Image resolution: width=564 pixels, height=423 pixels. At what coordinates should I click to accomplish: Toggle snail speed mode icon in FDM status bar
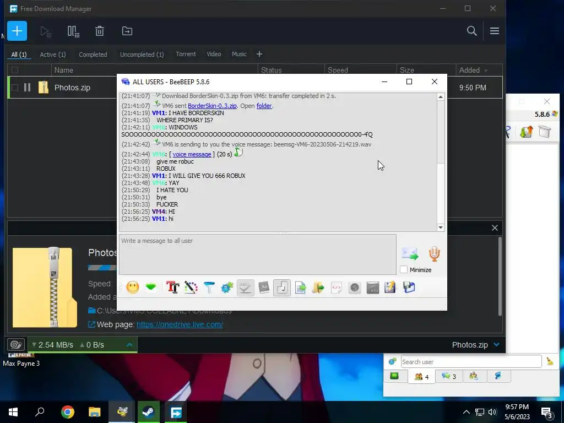point(16,345)
